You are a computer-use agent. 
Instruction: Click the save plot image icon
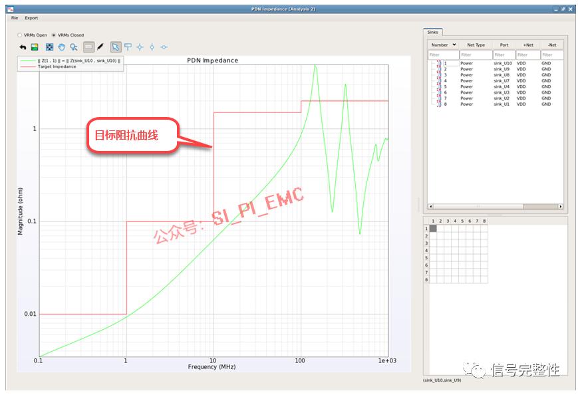tap(35, 47)
